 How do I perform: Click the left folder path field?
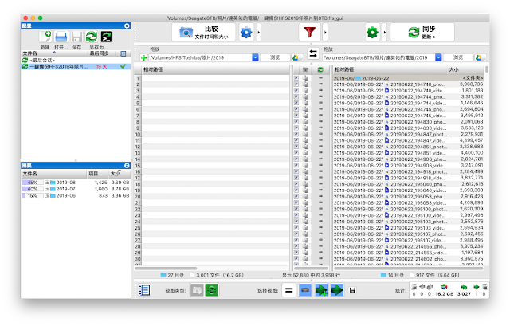[x=200, y=57]
